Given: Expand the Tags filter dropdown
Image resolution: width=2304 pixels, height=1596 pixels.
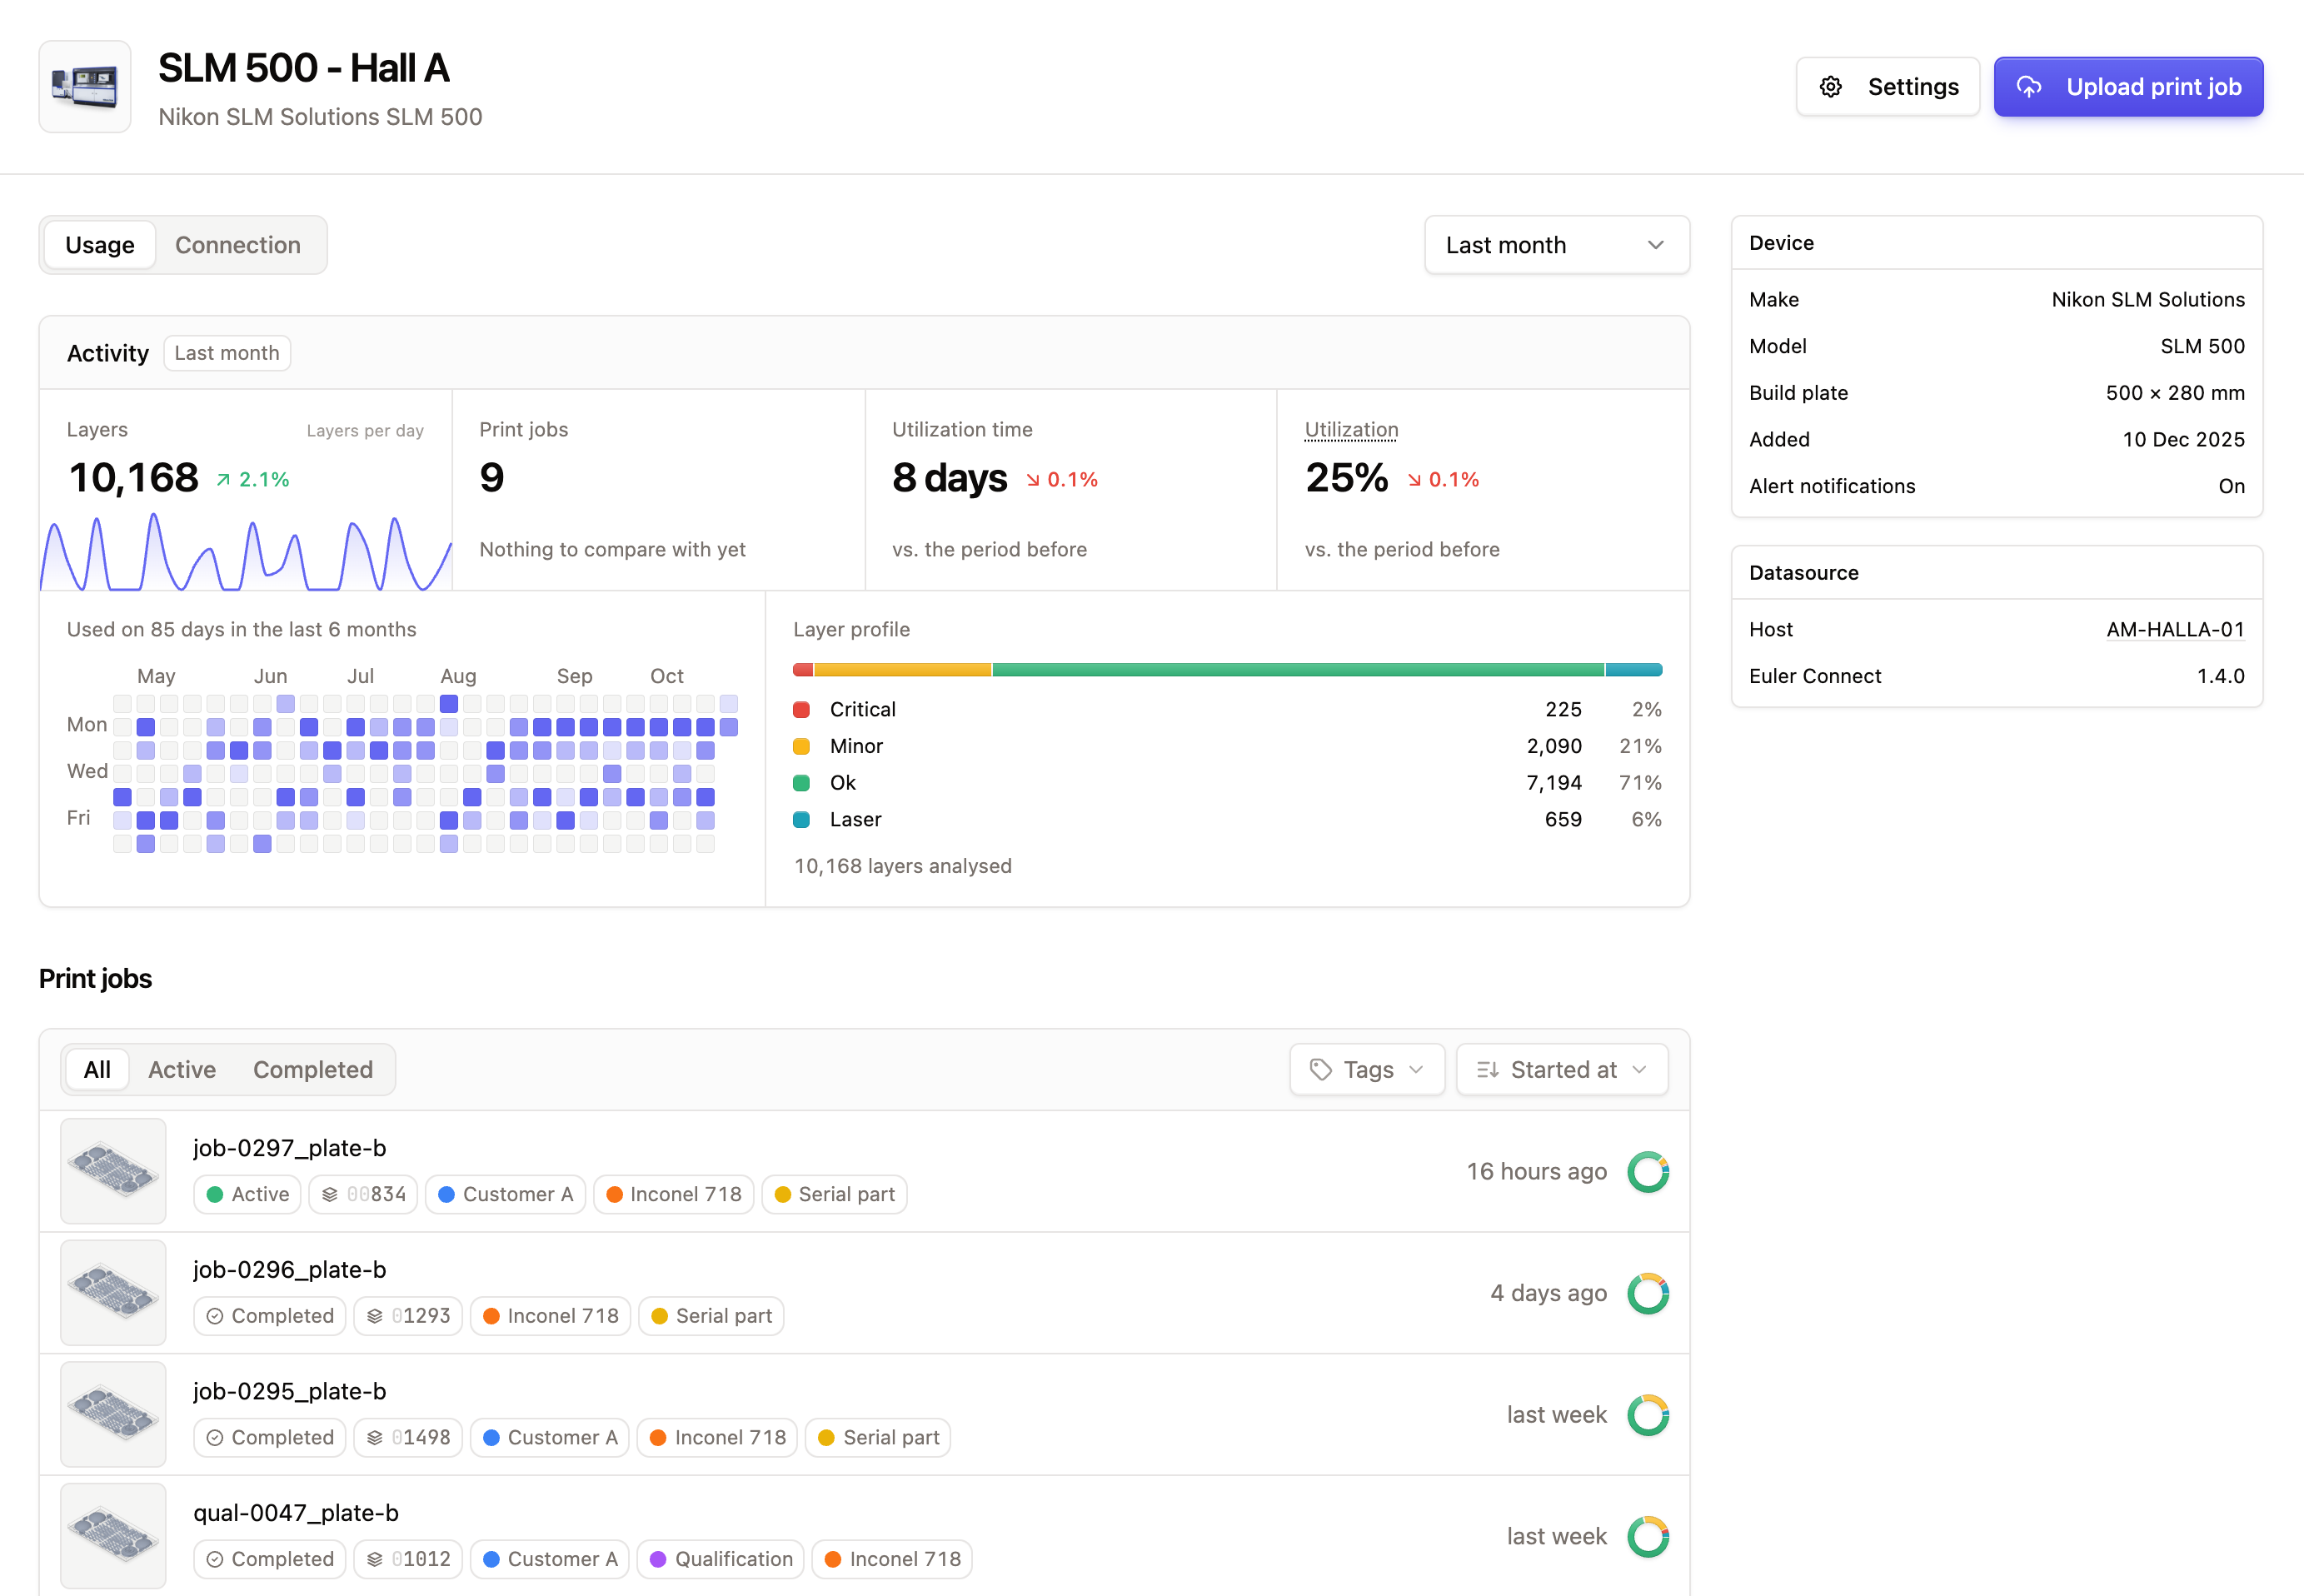Looking at the screenshot, I should (x=1367, y=1070).
